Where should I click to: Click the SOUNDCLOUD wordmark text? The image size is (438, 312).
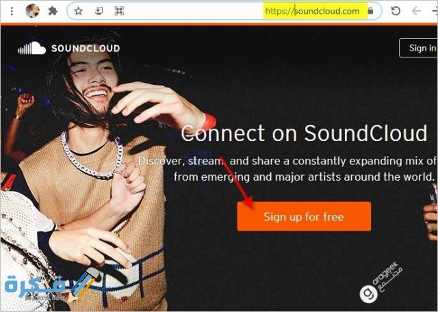86,49
